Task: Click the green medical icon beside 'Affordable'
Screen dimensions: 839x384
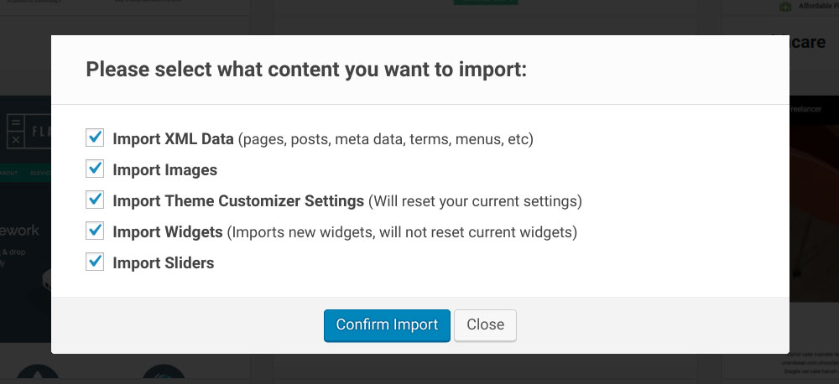Action: [x=785, y=7]
